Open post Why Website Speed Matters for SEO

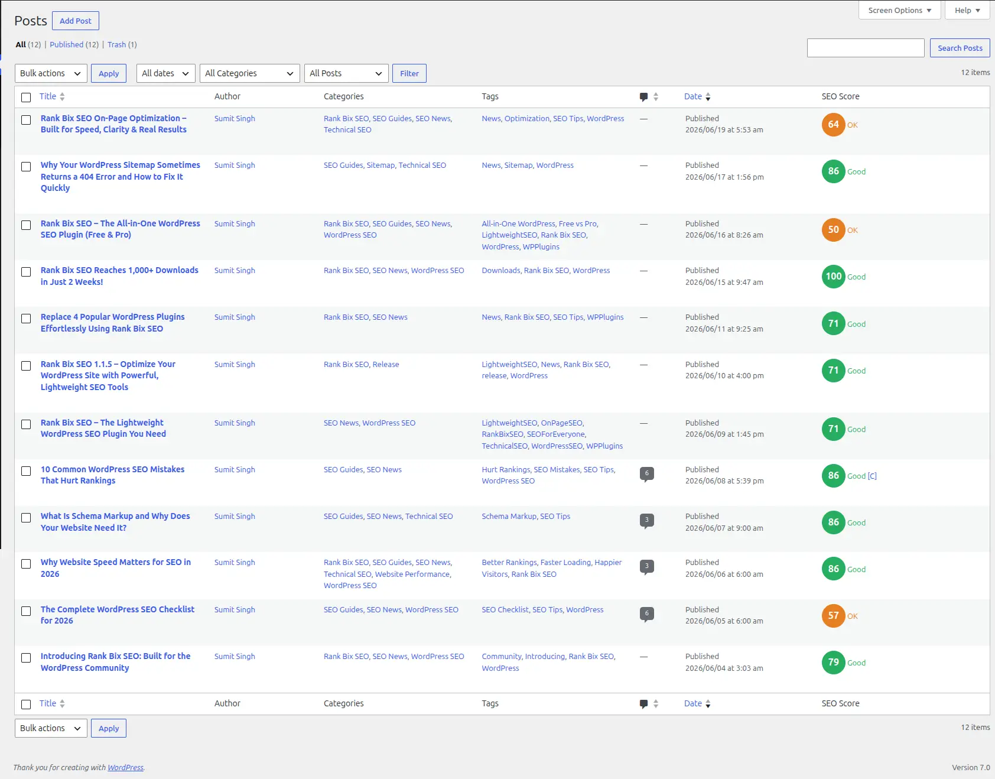point(116,568)
